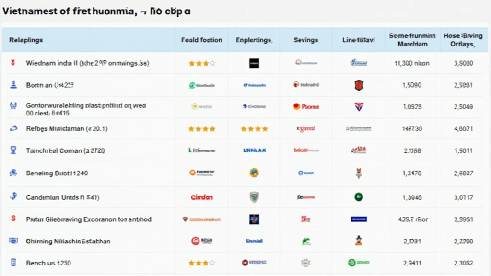Click the Hose Brving Orflays column header
Screen dimensions: 491x276
coord(463,40)
